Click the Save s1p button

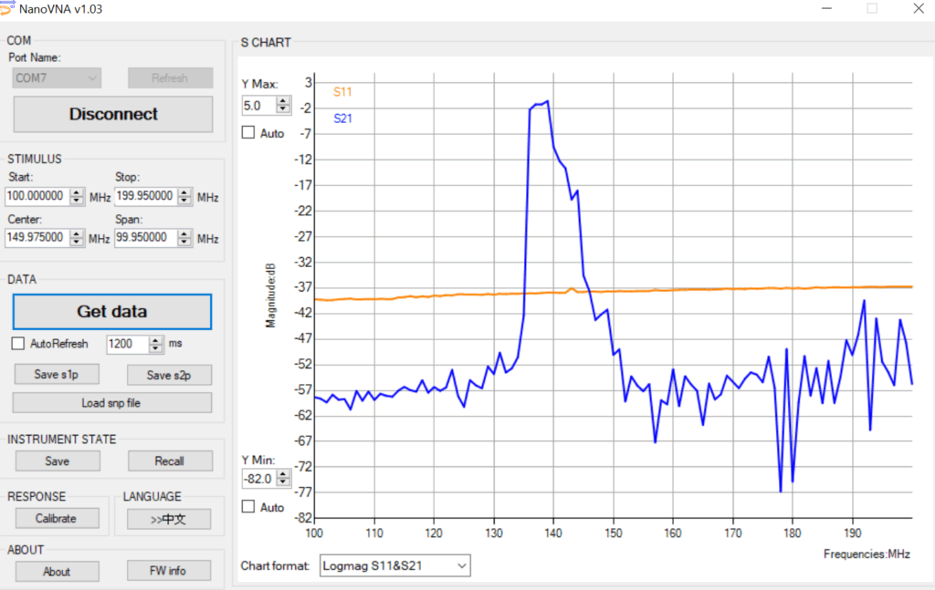[x=58, y=375]
